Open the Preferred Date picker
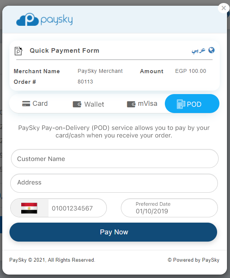 pos(169,208)
